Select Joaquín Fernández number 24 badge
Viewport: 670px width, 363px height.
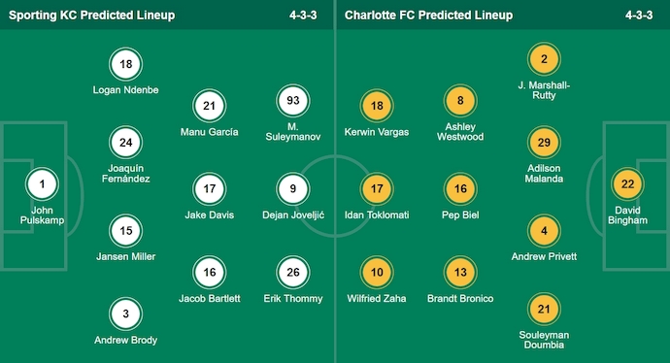pos(125,143)
